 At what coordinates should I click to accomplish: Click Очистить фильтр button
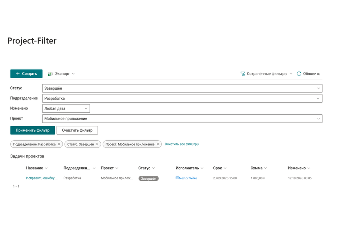point(77,131)
